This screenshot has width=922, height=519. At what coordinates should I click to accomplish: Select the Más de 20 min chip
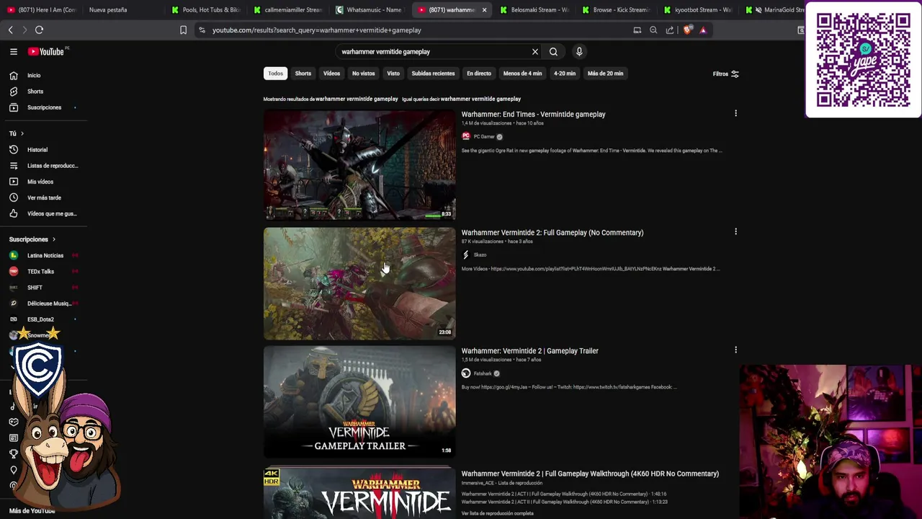[x=605, y=74]
